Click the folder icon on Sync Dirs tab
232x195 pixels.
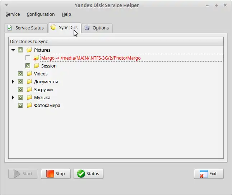[53, 27]
